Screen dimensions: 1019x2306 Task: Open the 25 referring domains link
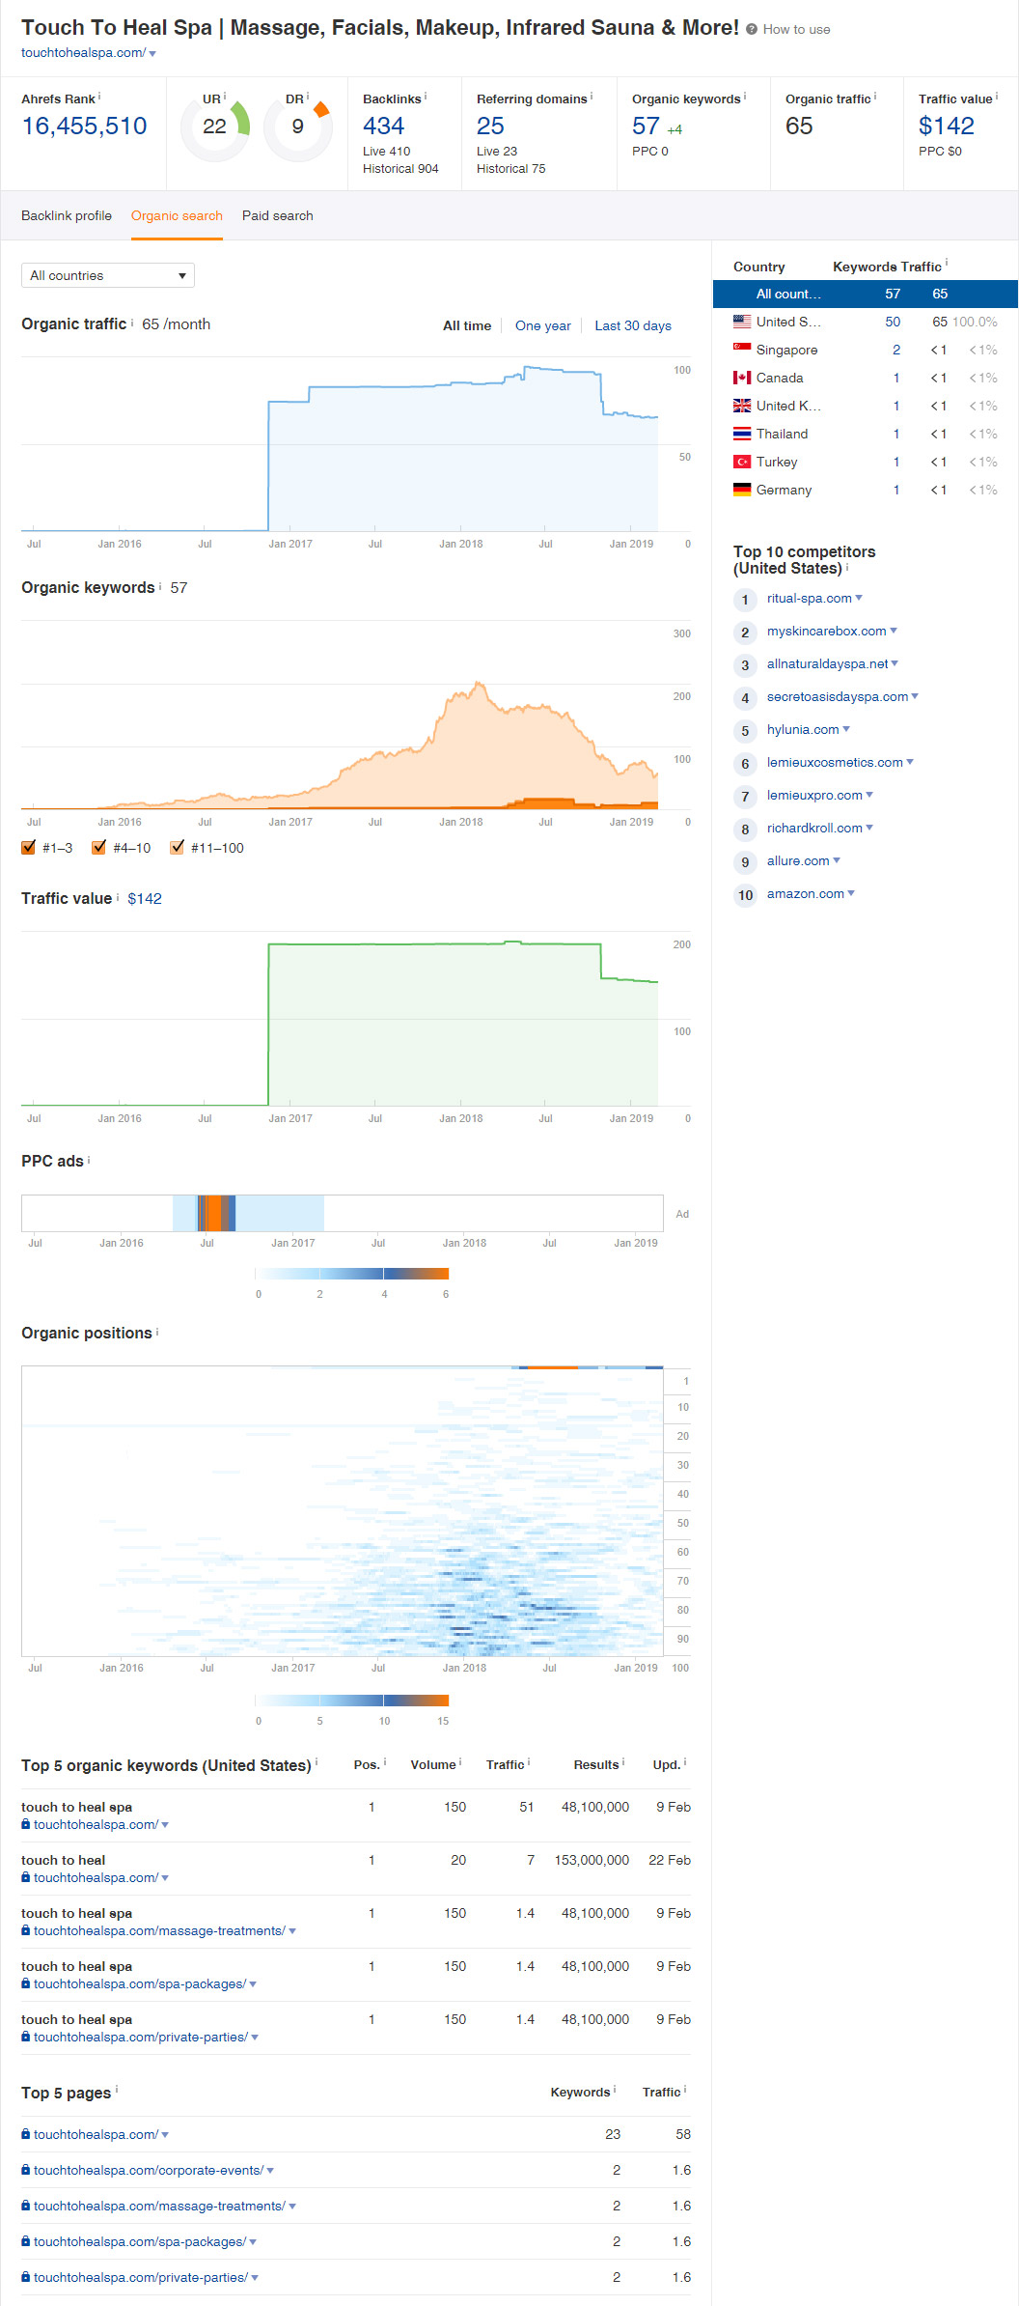tap(490, 126)
